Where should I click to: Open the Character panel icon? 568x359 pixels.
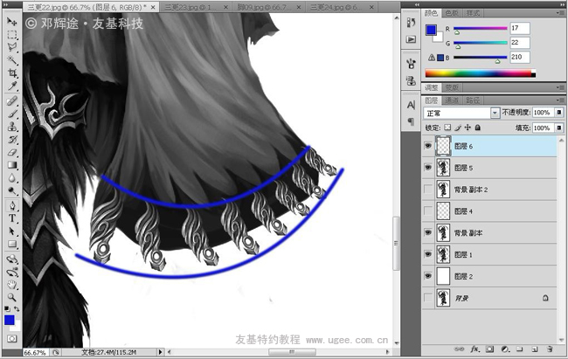[411, 105]
